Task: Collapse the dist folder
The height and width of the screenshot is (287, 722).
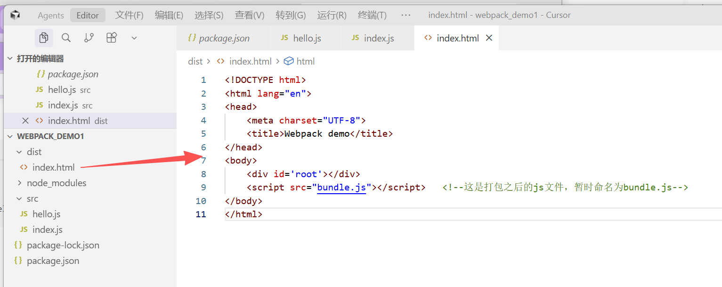Action: pyautogui.click(x=90, y=152)
